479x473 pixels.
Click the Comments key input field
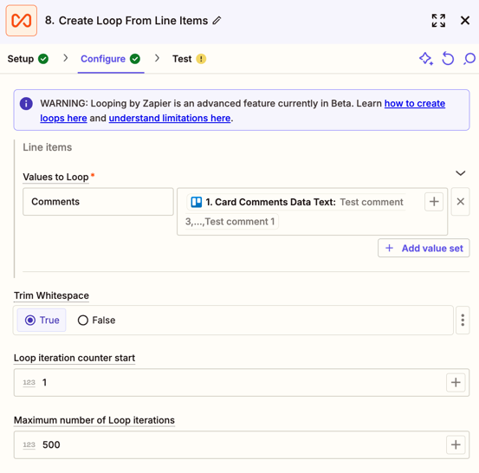click(98, 202)
